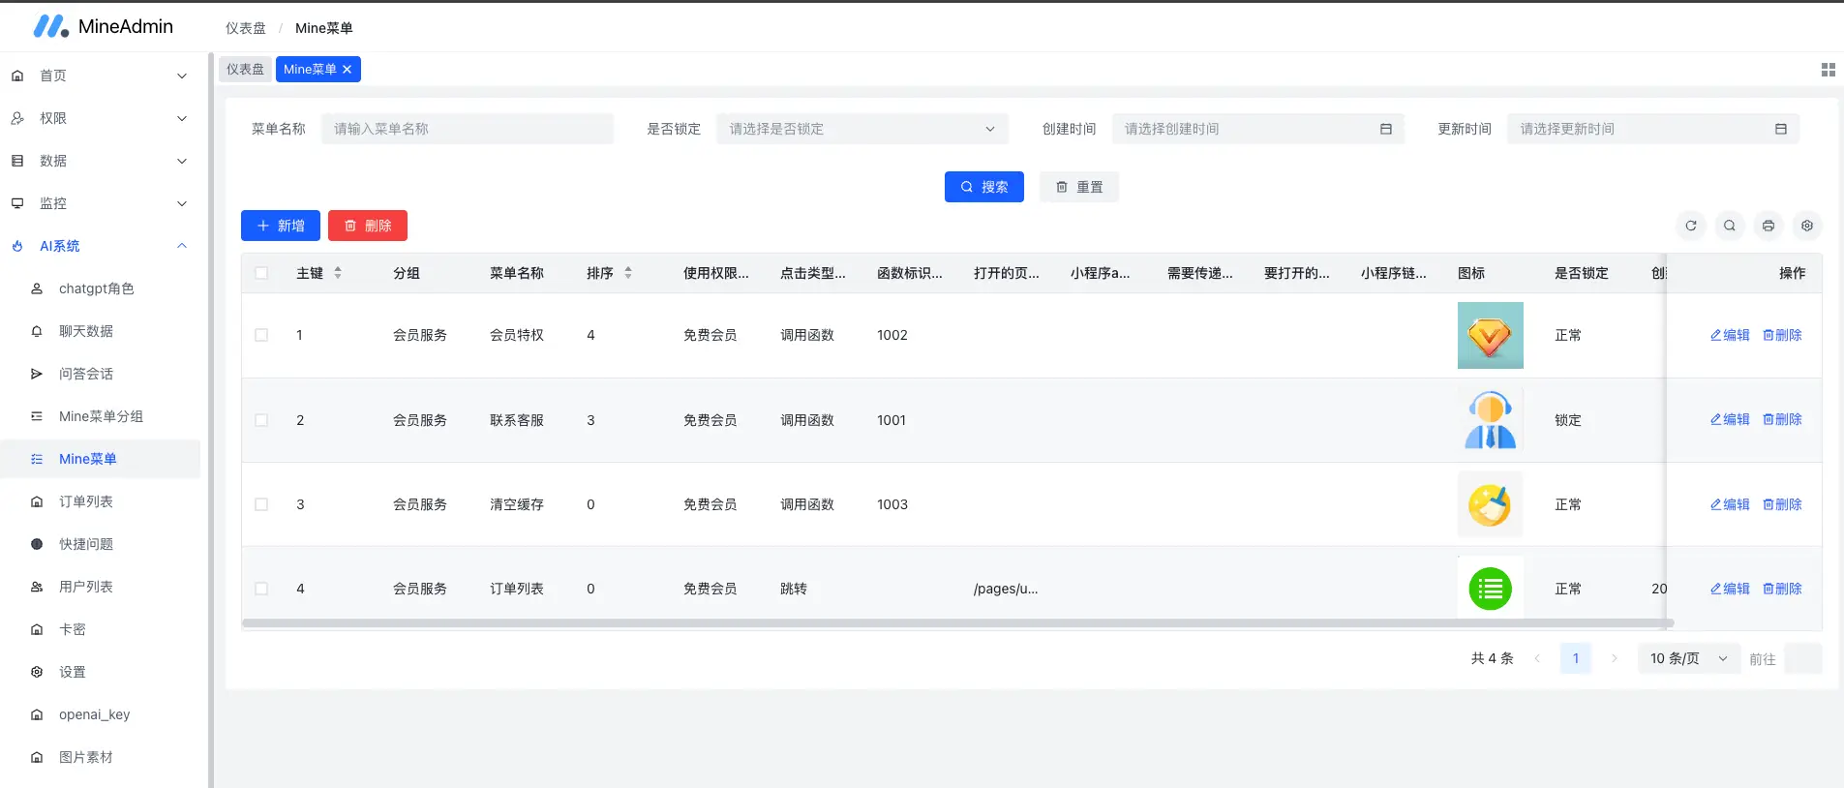Open table settings gear icon

coord(1806,226)
